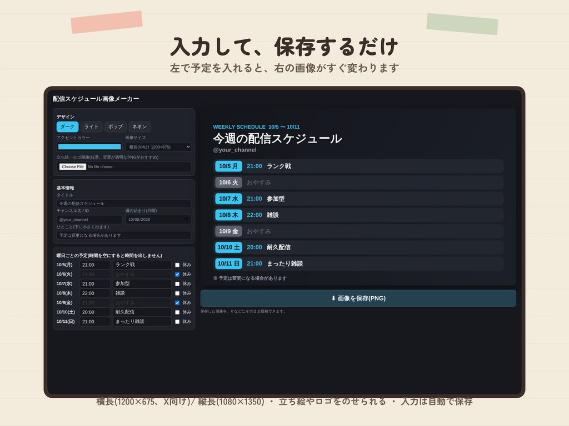Viewport: 569px width, 426px height.
Task: Toggle 休み checkbox for 10/7(水)
Action: point(177,283)
